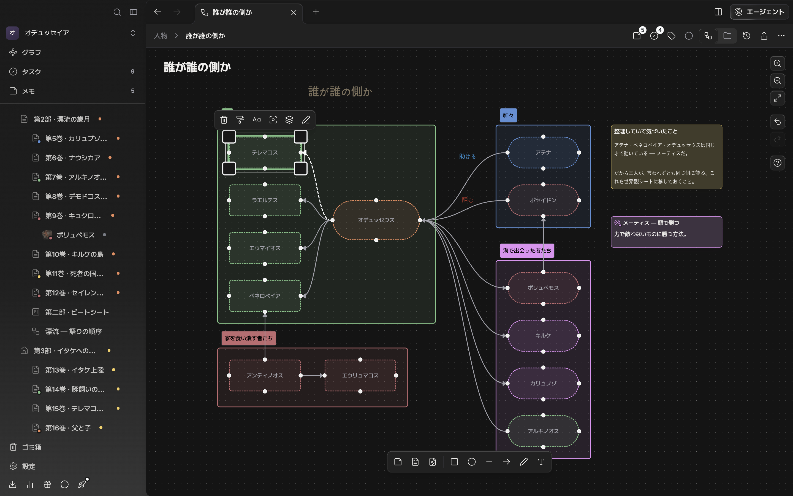This screenshot has width=793, height=496.
Task: Open notes icon with badge 5
Action: pos(637,36)
